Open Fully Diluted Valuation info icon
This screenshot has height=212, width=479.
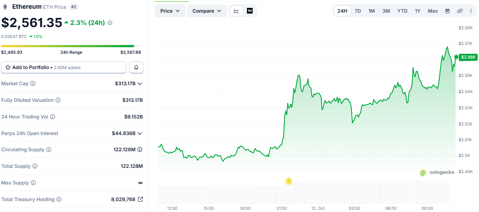tap(58, 100)
